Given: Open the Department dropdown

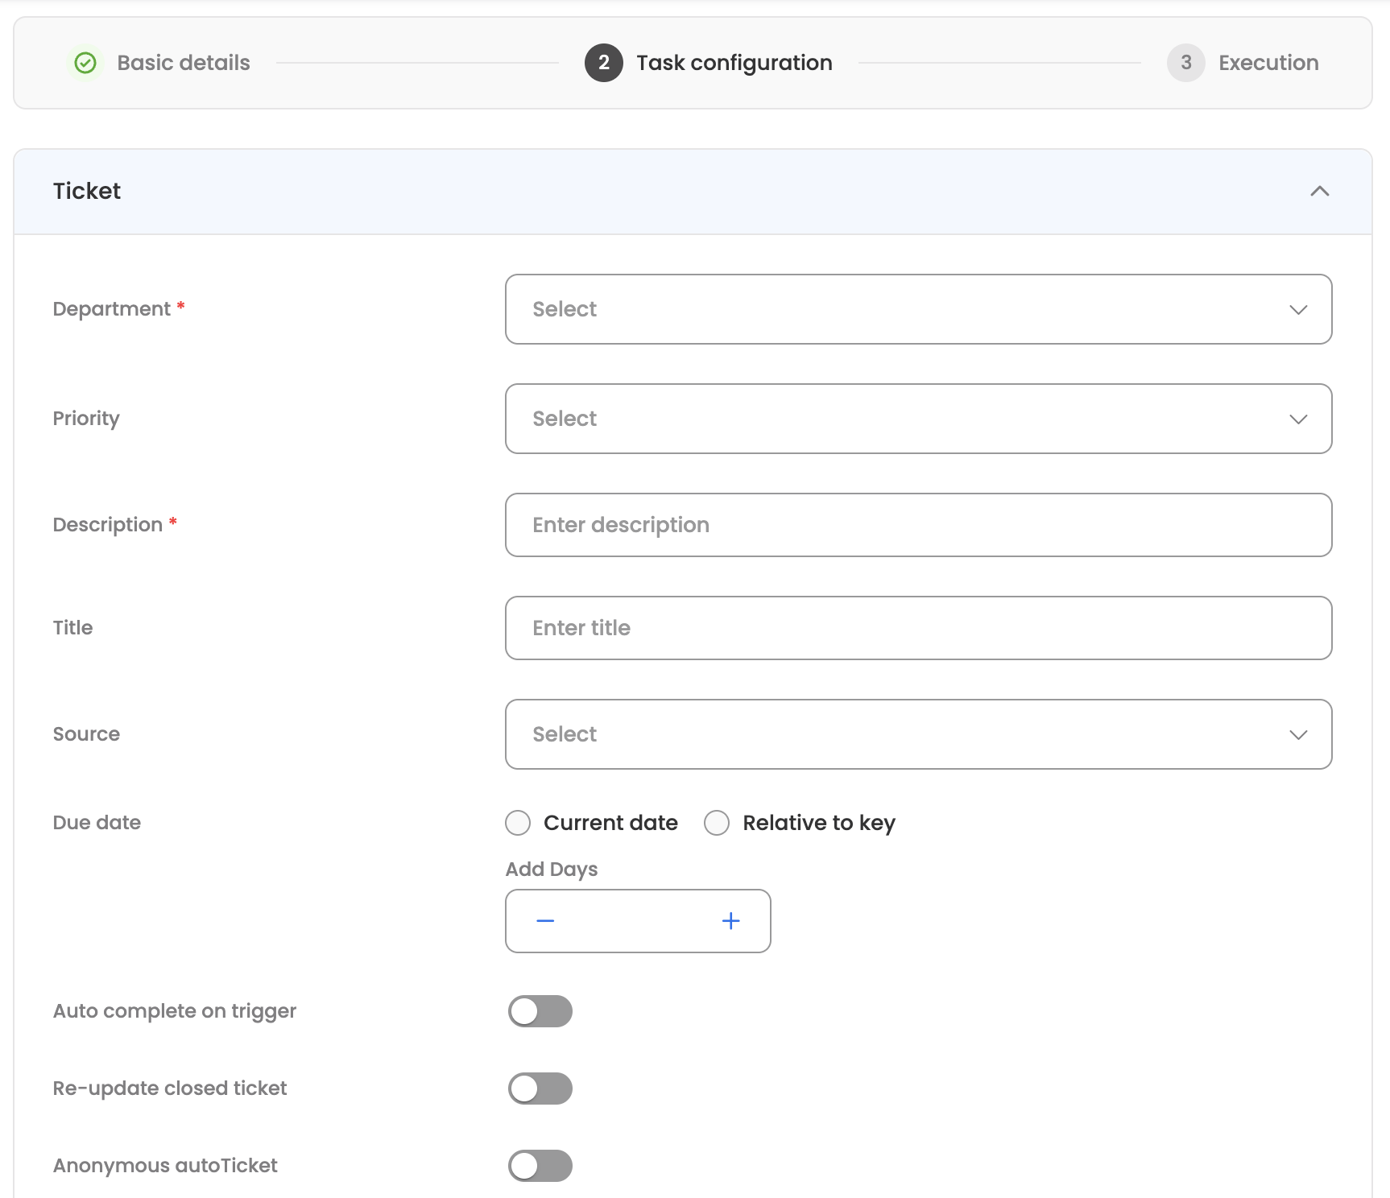Looking at the screenshot, I should (918, 309).
